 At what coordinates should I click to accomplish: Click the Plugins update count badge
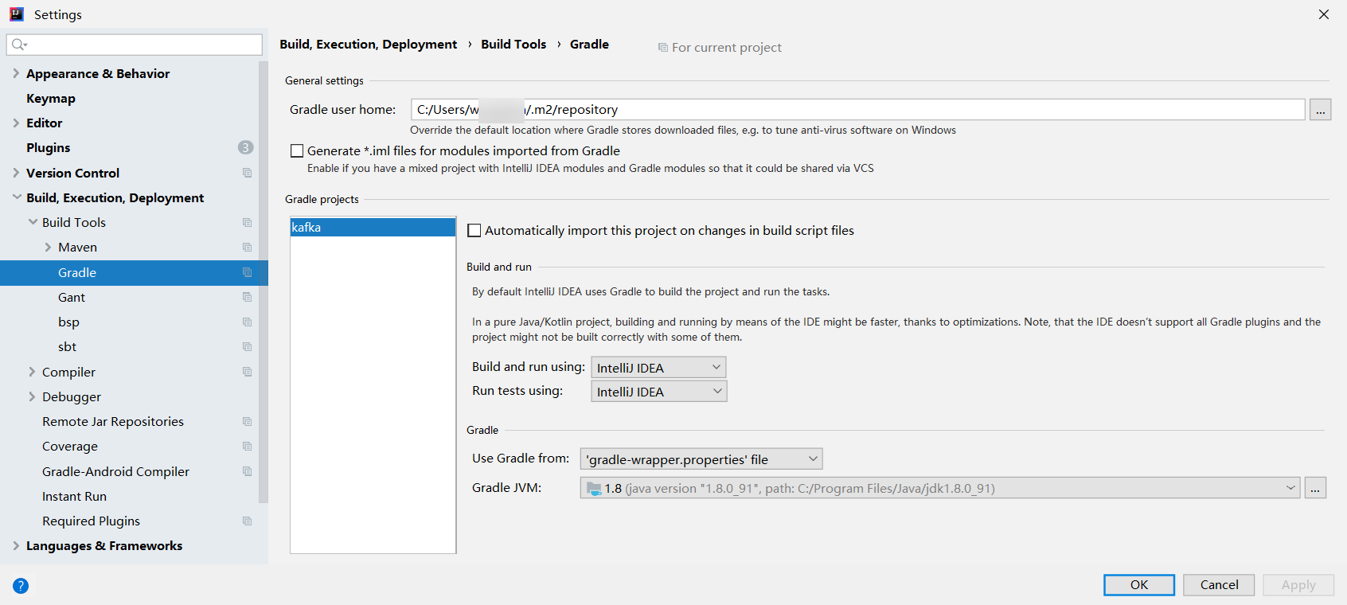pos(245,147)
